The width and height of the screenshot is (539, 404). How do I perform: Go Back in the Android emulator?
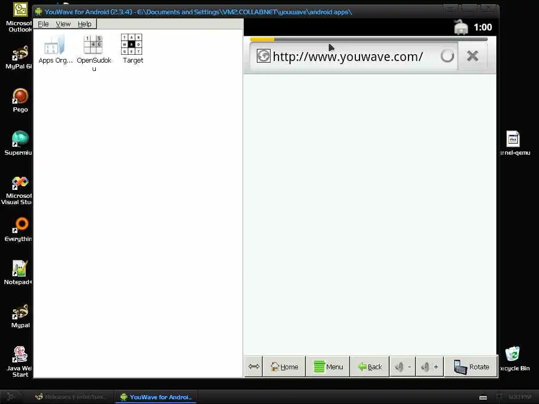[370, 367]
